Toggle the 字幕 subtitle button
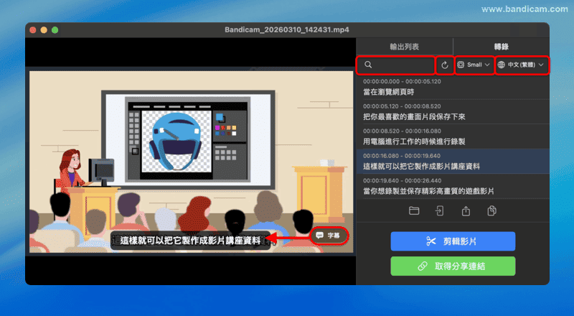The height and width of the screenshot is (316, 574). 329,236
